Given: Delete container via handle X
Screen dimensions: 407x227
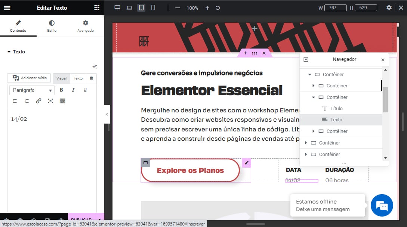Looking at the screenshot, I should click(264, 53).
